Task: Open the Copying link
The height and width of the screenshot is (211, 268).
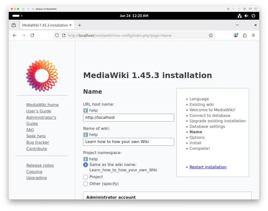Action: click(x=34, y=172)
